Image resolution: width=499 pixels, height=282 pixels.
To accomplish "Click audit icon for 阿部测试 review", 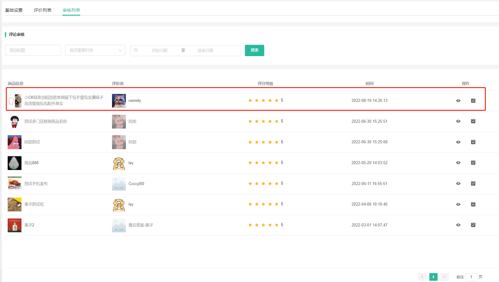I will click(473, 142).
